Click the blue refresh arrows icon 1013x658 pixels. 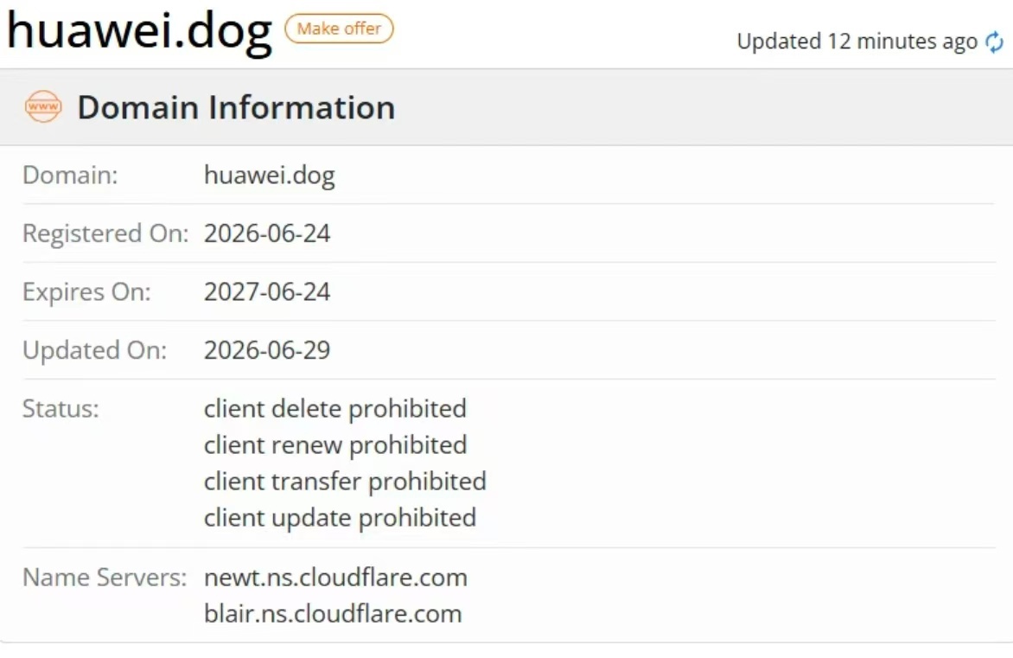994,42
